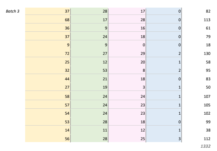Select the pink cell with value 20
This screenshot has height=151, width=217.
tap(127, 62)
